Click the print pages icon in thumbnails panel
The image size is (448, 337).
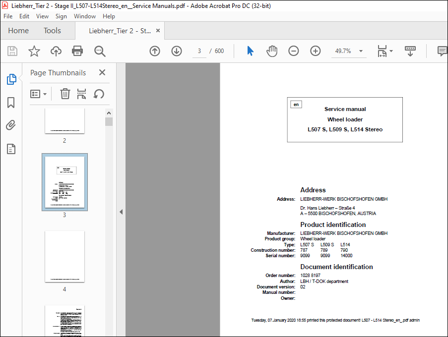82,94
